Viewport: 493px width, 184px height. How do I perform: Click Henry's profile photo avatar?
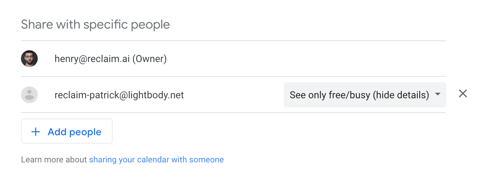(29, 59)
